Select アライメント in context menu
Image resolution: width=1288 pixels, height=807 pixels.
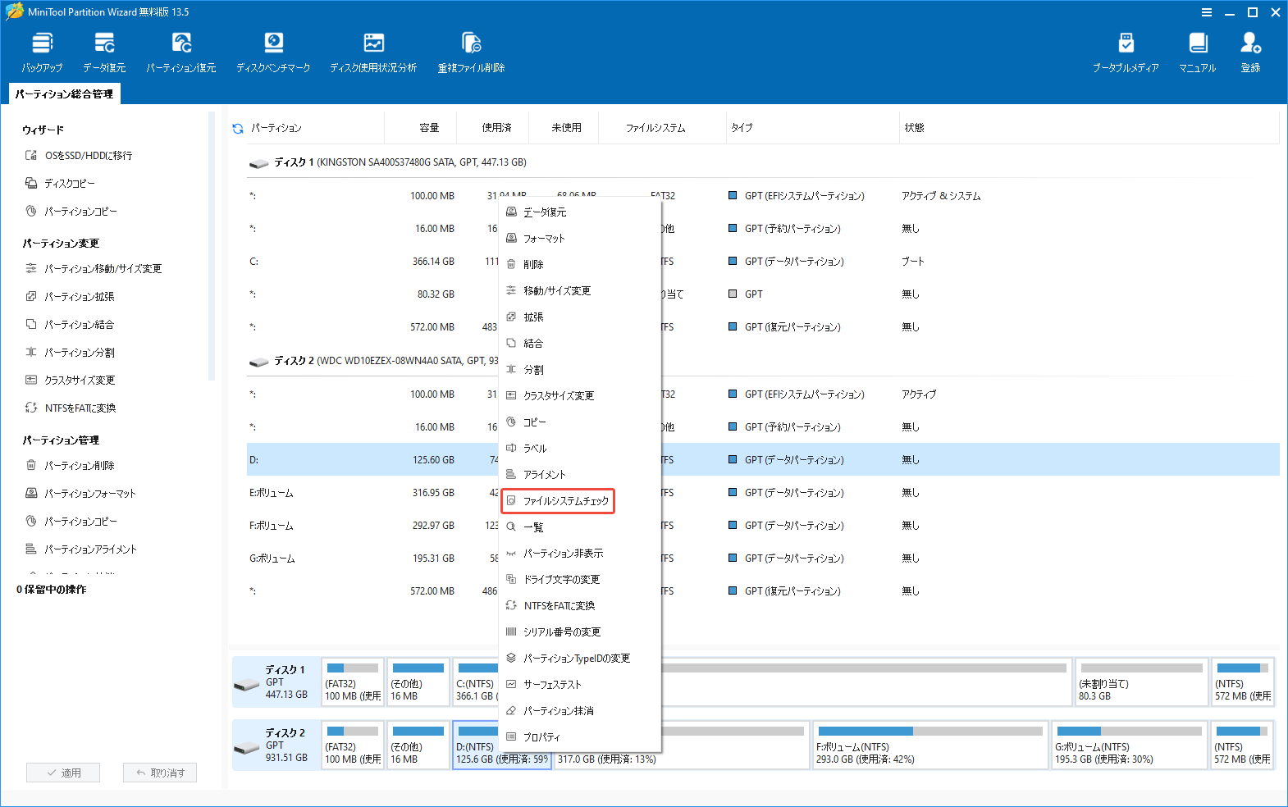point(580,474)
